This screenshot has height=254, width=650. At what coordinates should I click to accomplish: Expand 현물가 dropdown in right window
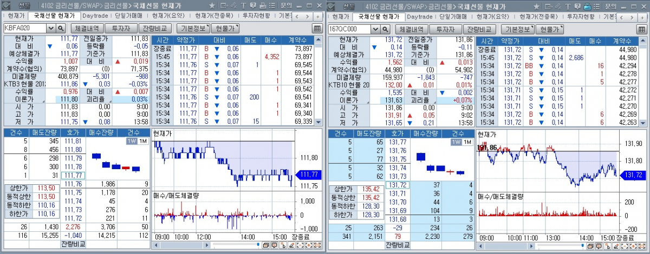(550, 29)
